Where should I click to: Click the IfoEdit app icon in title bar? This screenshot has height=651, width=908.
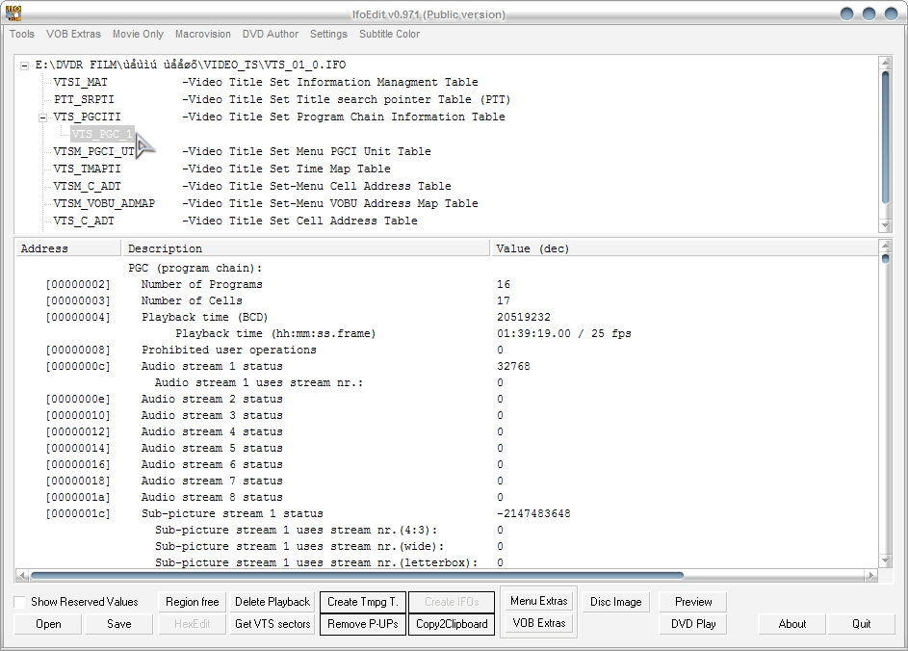pos(13,13)
